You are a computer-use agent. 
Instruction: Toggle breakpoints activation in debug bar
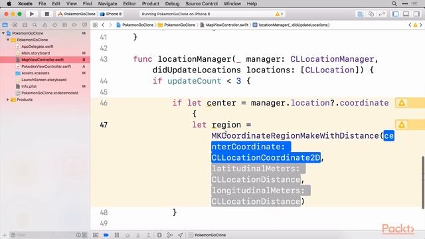pyautogui.click(x=106, y=235)
